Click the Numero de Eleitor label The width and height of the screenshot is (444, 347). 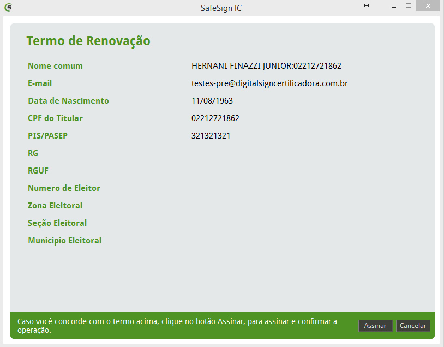pos(64,188)
